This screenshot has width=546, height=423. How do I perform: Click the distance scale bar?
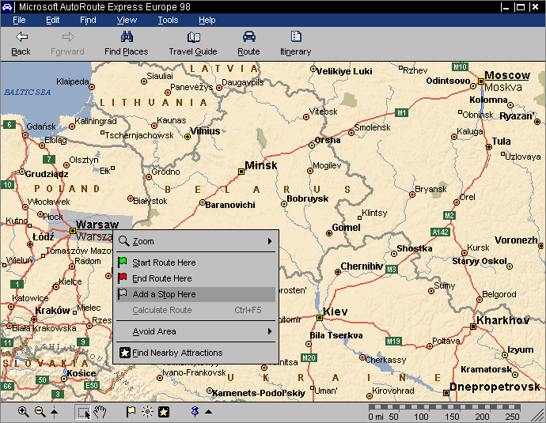pyautogui.click(x=445, y=407)
